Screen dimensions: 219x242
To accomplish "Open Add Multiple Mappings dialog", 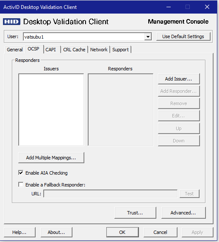I will tap(51, 158).
